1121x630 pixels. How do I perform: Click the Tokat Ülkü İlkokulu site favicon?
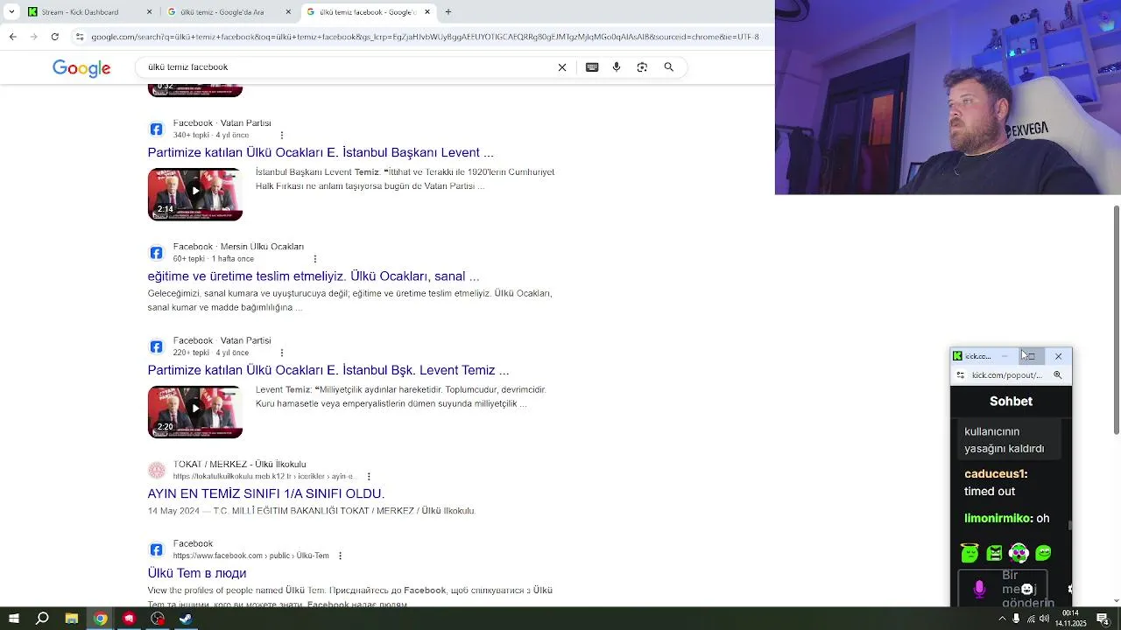[x=156, y=471]
